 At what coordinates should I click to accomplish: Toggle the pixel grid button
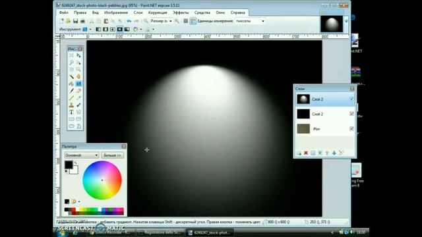pos(186,21)
